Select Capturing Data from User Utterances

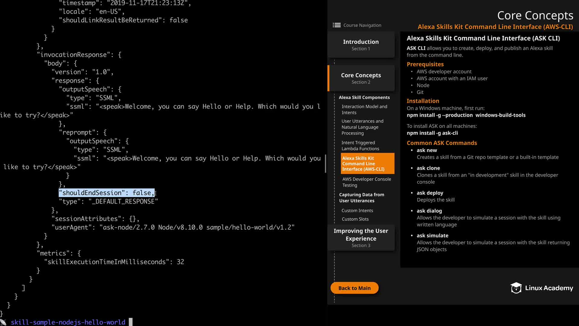(x=361, y=198)
